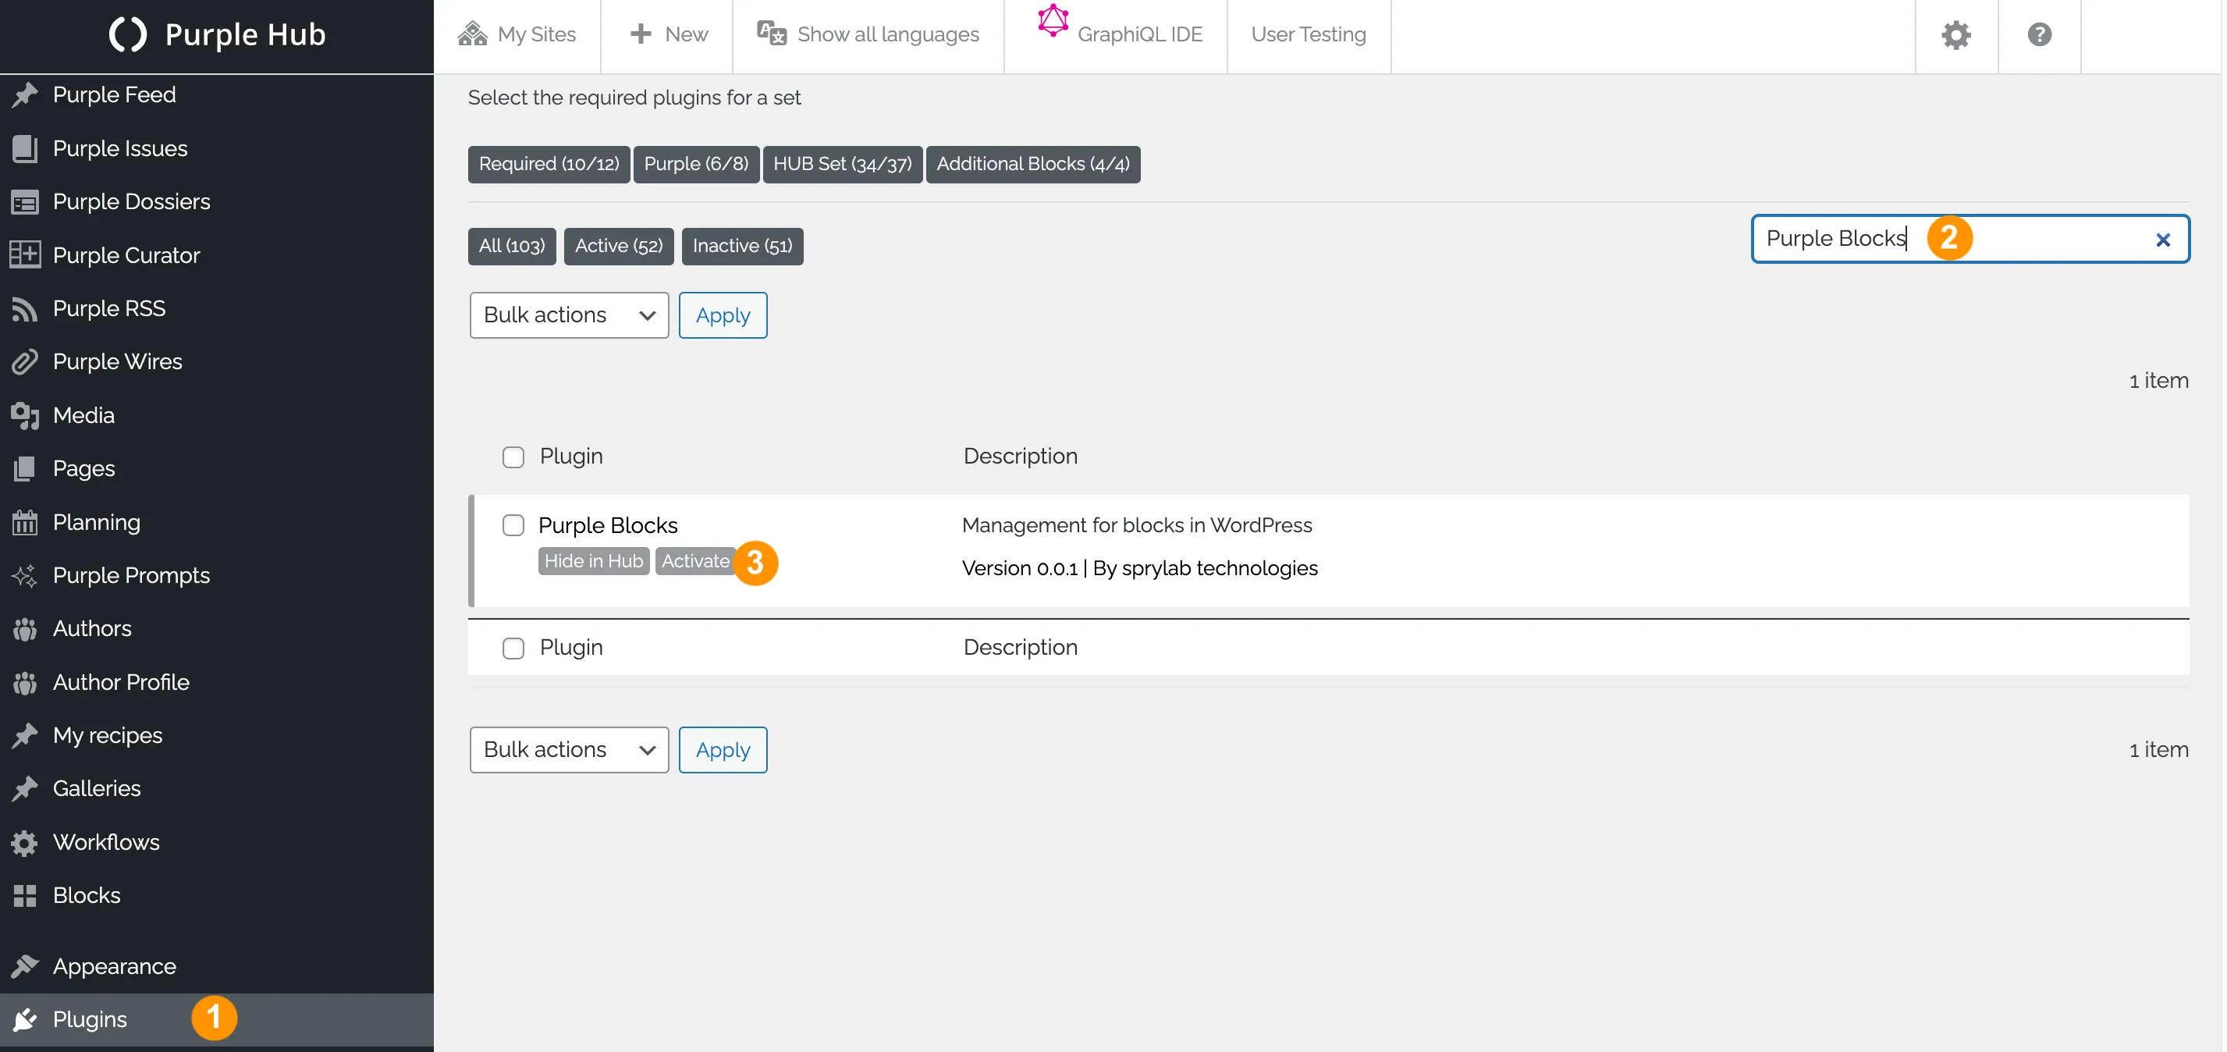Viewport: 2227px width, 1052px height.
Task: Click the Purple RSS feed icon
Action: 25,308
